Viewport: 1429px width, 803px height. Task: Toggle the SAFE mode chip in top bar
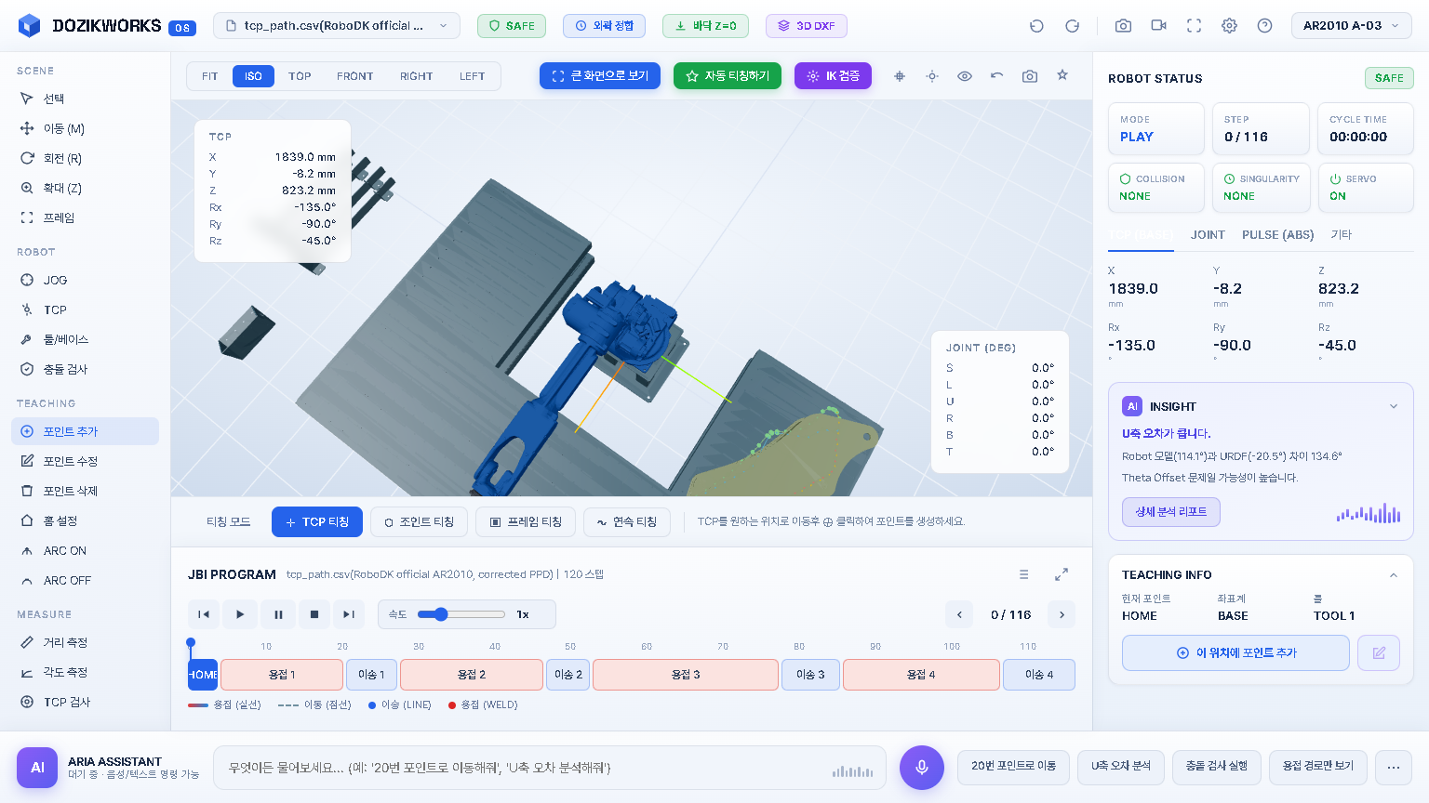(x=512, y=26)
